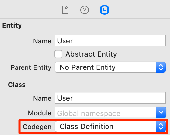
Task: Open the Codegen Class Definition menu
Action: [110, 126]
